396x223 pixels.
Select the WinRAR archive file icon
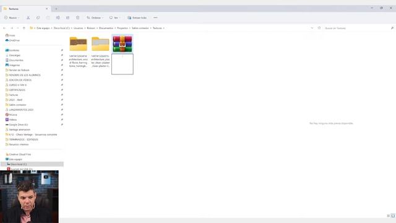pos(123,44)
